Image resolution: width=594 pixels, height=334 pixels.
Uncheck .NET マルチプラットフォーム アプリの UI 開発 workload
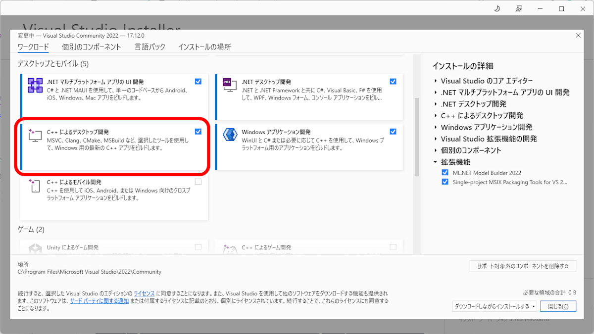coord(198,82)
